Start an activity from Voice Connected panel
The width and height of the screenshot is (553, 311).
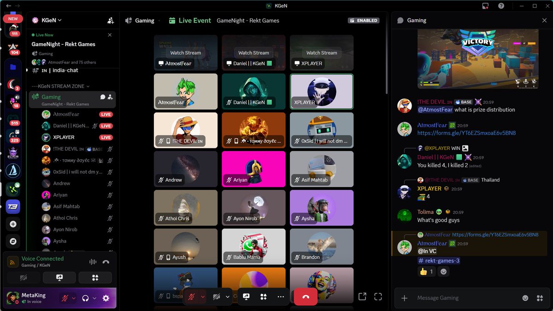pyautogui.click(x=95, y=277)
